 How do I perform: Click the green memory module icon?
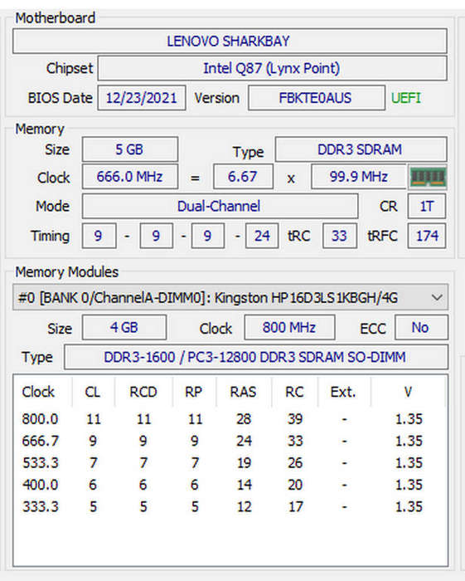[x=428, y=177]
